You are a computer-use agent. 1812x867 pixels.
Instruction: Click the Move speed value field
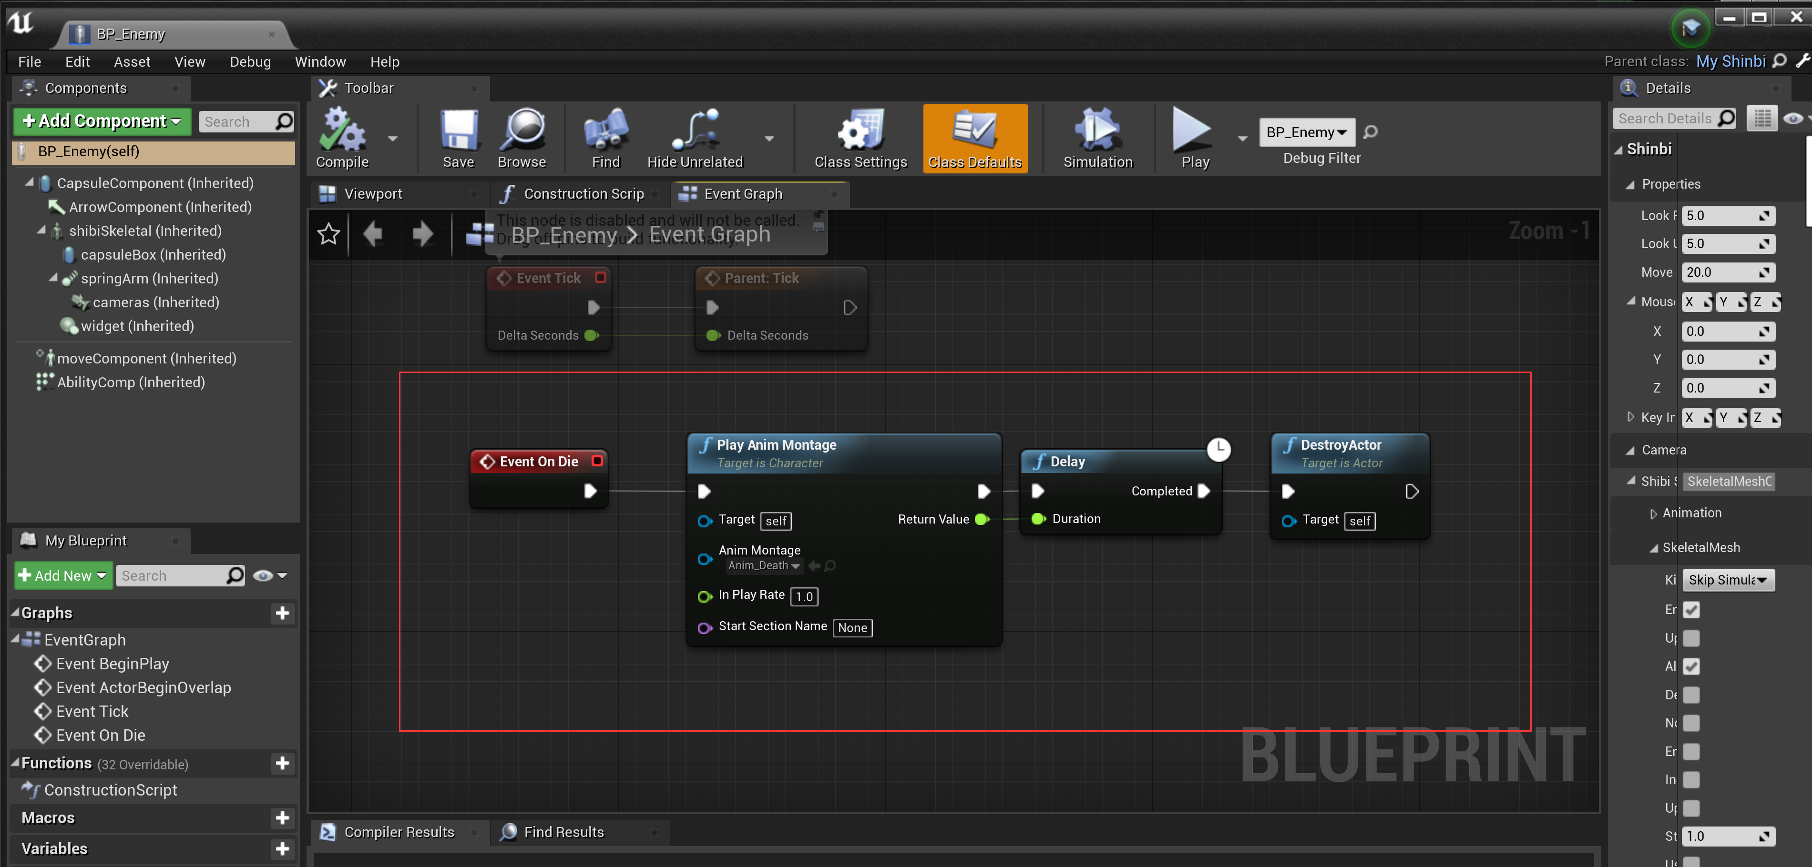coord(1719,272)
